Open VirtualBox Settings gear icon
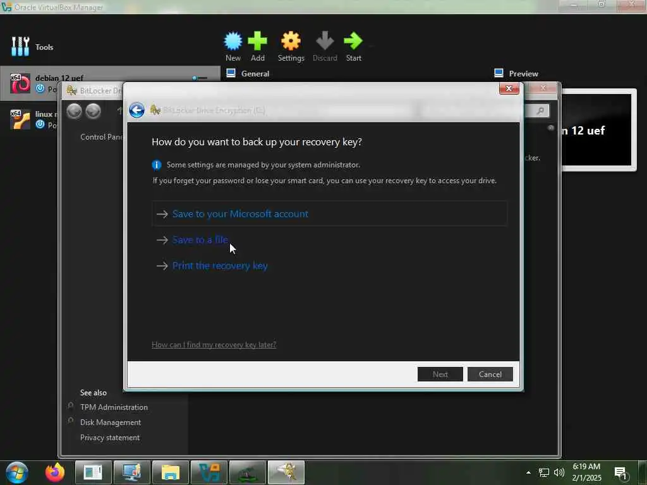 (291, 41)
